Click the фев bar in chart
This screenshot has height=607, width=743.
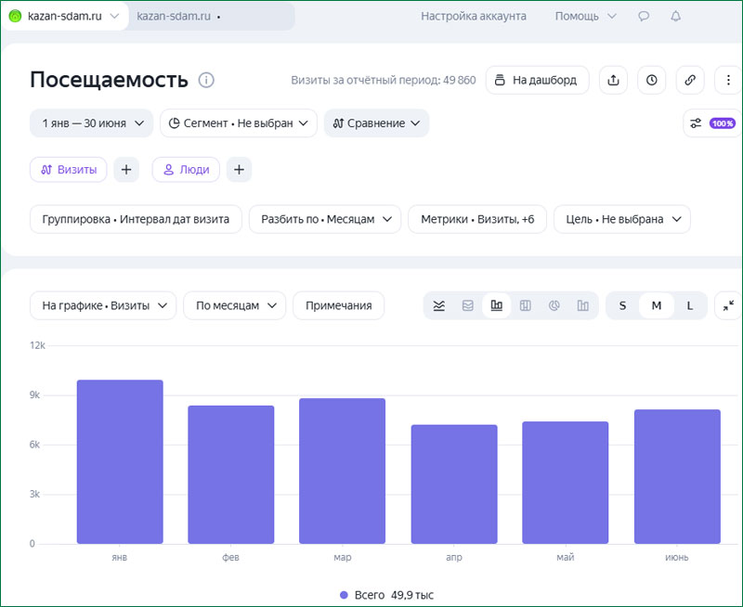point(230,474)
